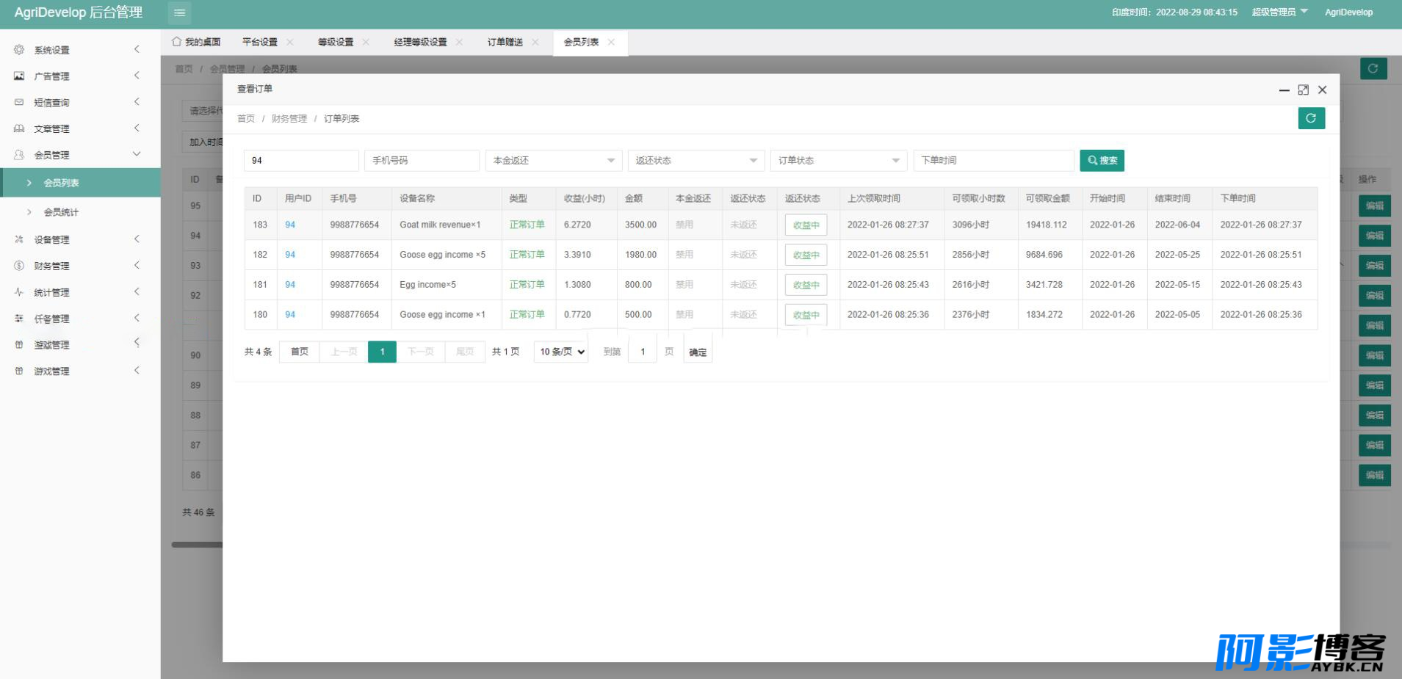Screen dimensions: 1402x679
Task: Click 编辑 button for member 95 behind dialog
Action: 1375,206
